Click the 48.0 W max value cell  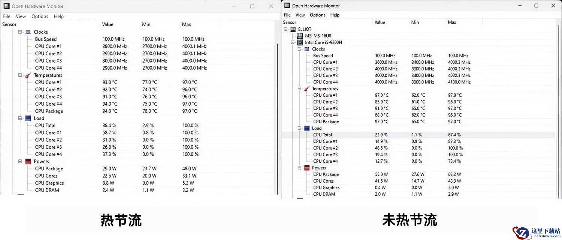coord(189,168)
